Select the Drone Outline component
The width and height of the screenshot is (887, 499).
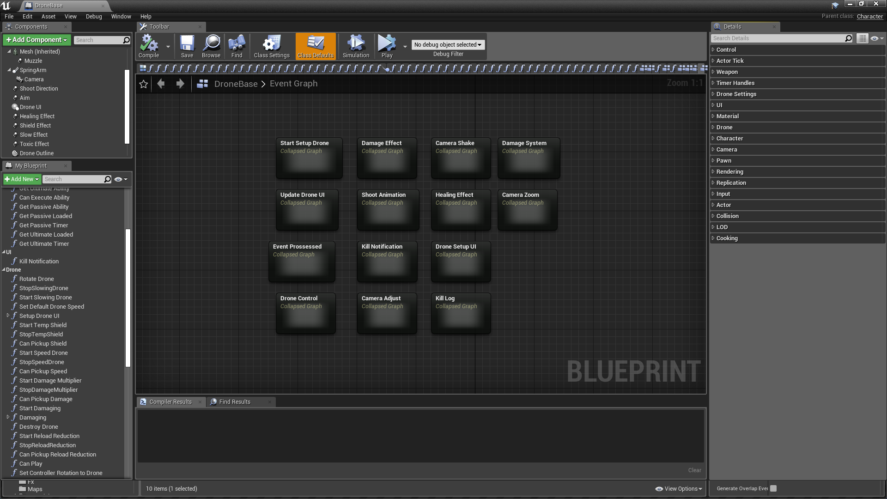coord(36,153)
